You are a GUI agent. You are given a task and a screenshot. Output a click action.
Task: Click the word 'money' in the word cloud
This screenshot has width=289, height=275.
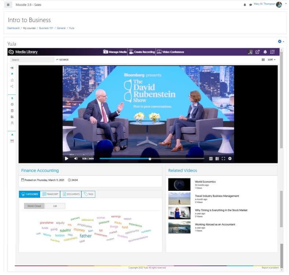79,230
